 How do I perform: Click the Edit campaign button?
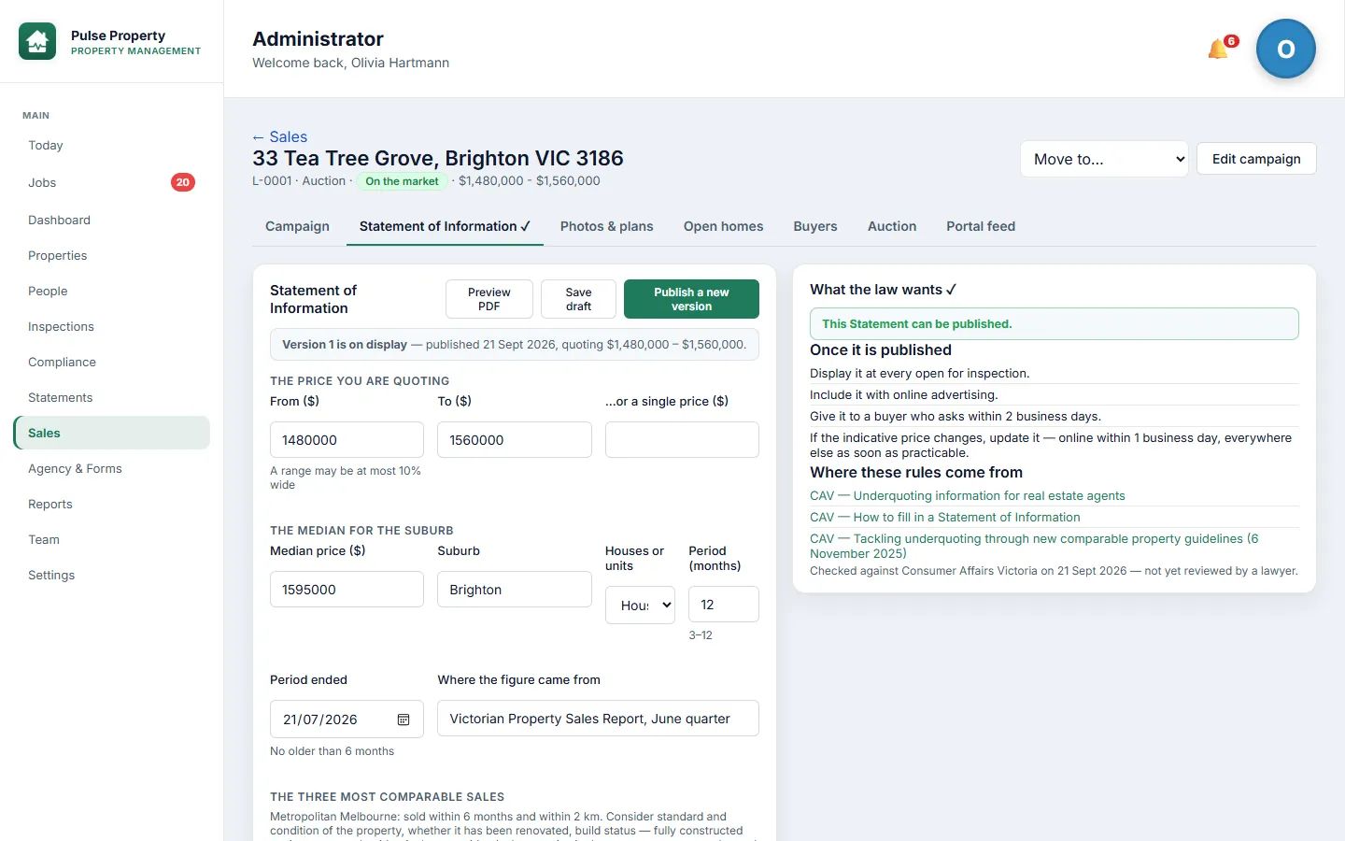pyautogui.click(x=1256, y=159)
